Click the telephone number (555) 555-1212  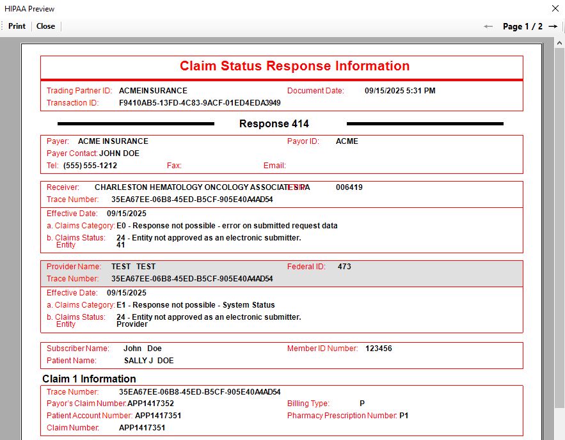(x=90, y=166)
